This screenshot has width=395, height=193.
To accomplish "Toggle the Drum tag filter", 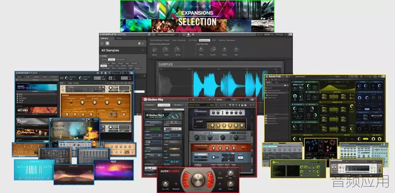I will pos(104,66).
